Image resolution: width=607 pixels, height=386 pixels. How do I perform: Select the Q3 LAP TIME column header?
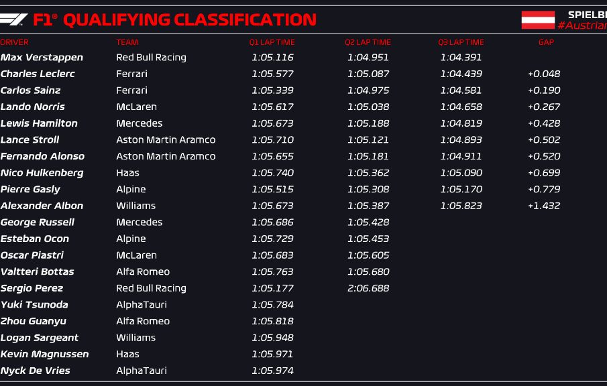point(461,42)
